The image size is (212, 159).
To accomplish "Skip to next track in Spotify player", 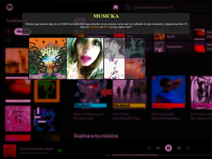I will pyautogui.click(x=179, y=148).
